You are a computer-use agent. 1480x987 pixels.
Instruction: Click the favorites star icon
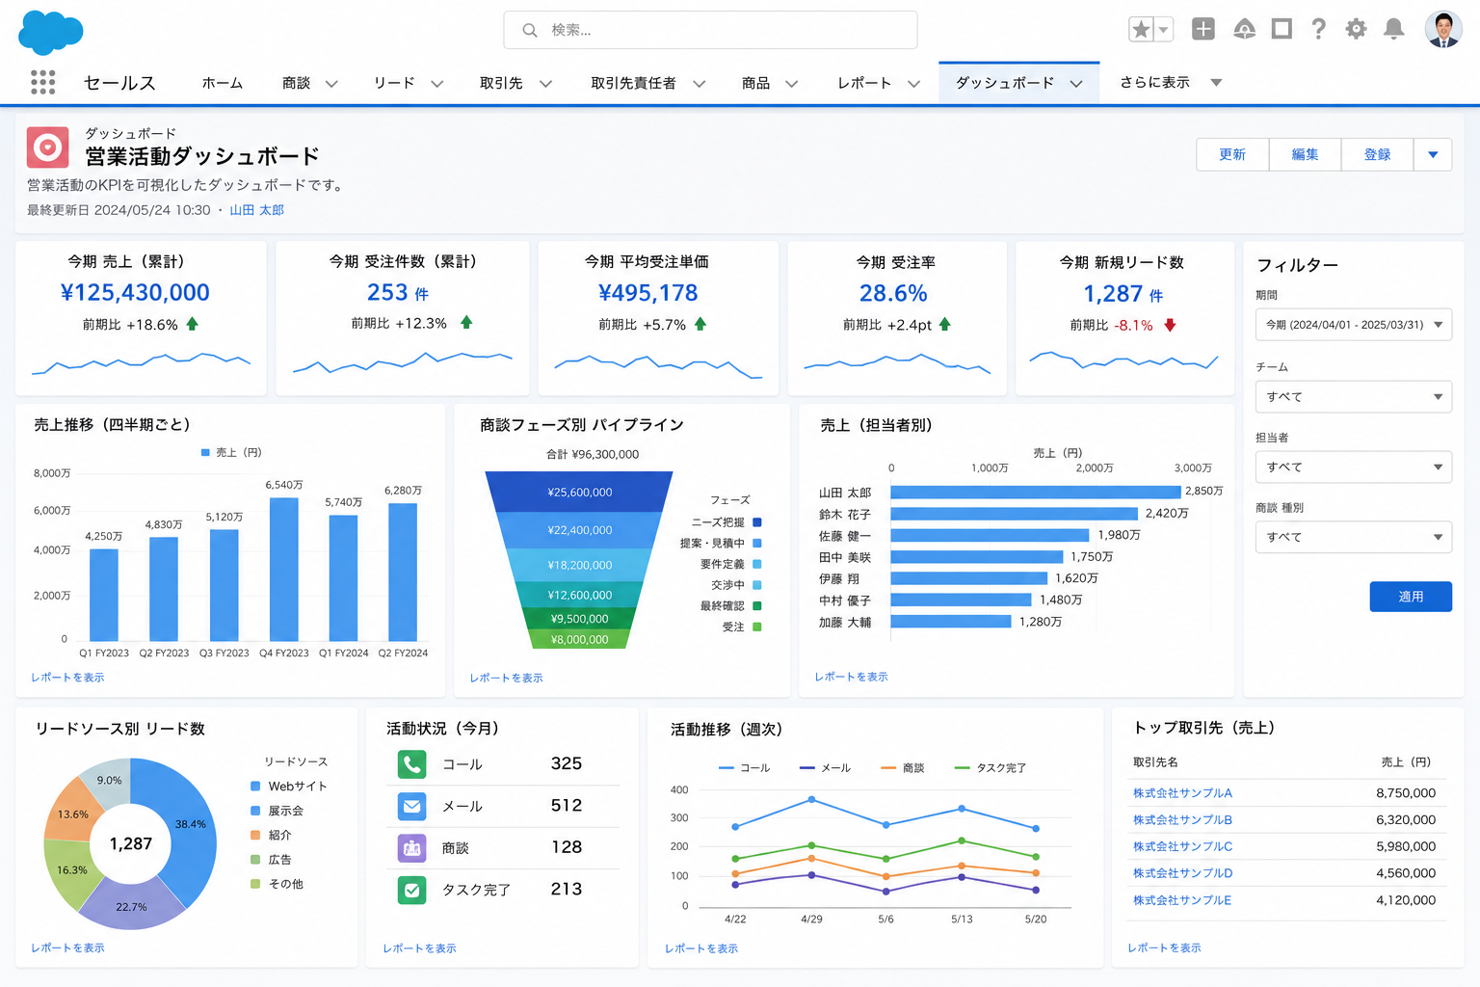[1141, 30]
